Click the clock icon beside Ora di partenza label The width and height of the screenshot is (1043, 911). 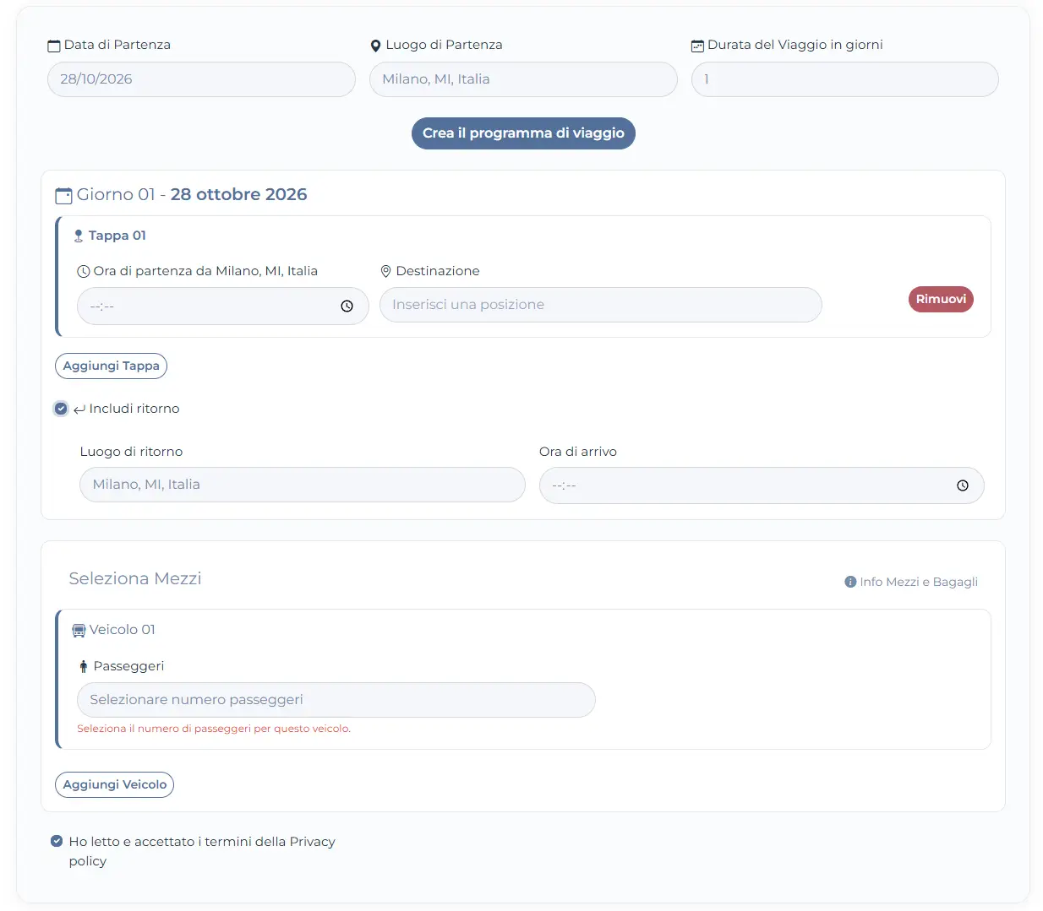pos(84,272)
